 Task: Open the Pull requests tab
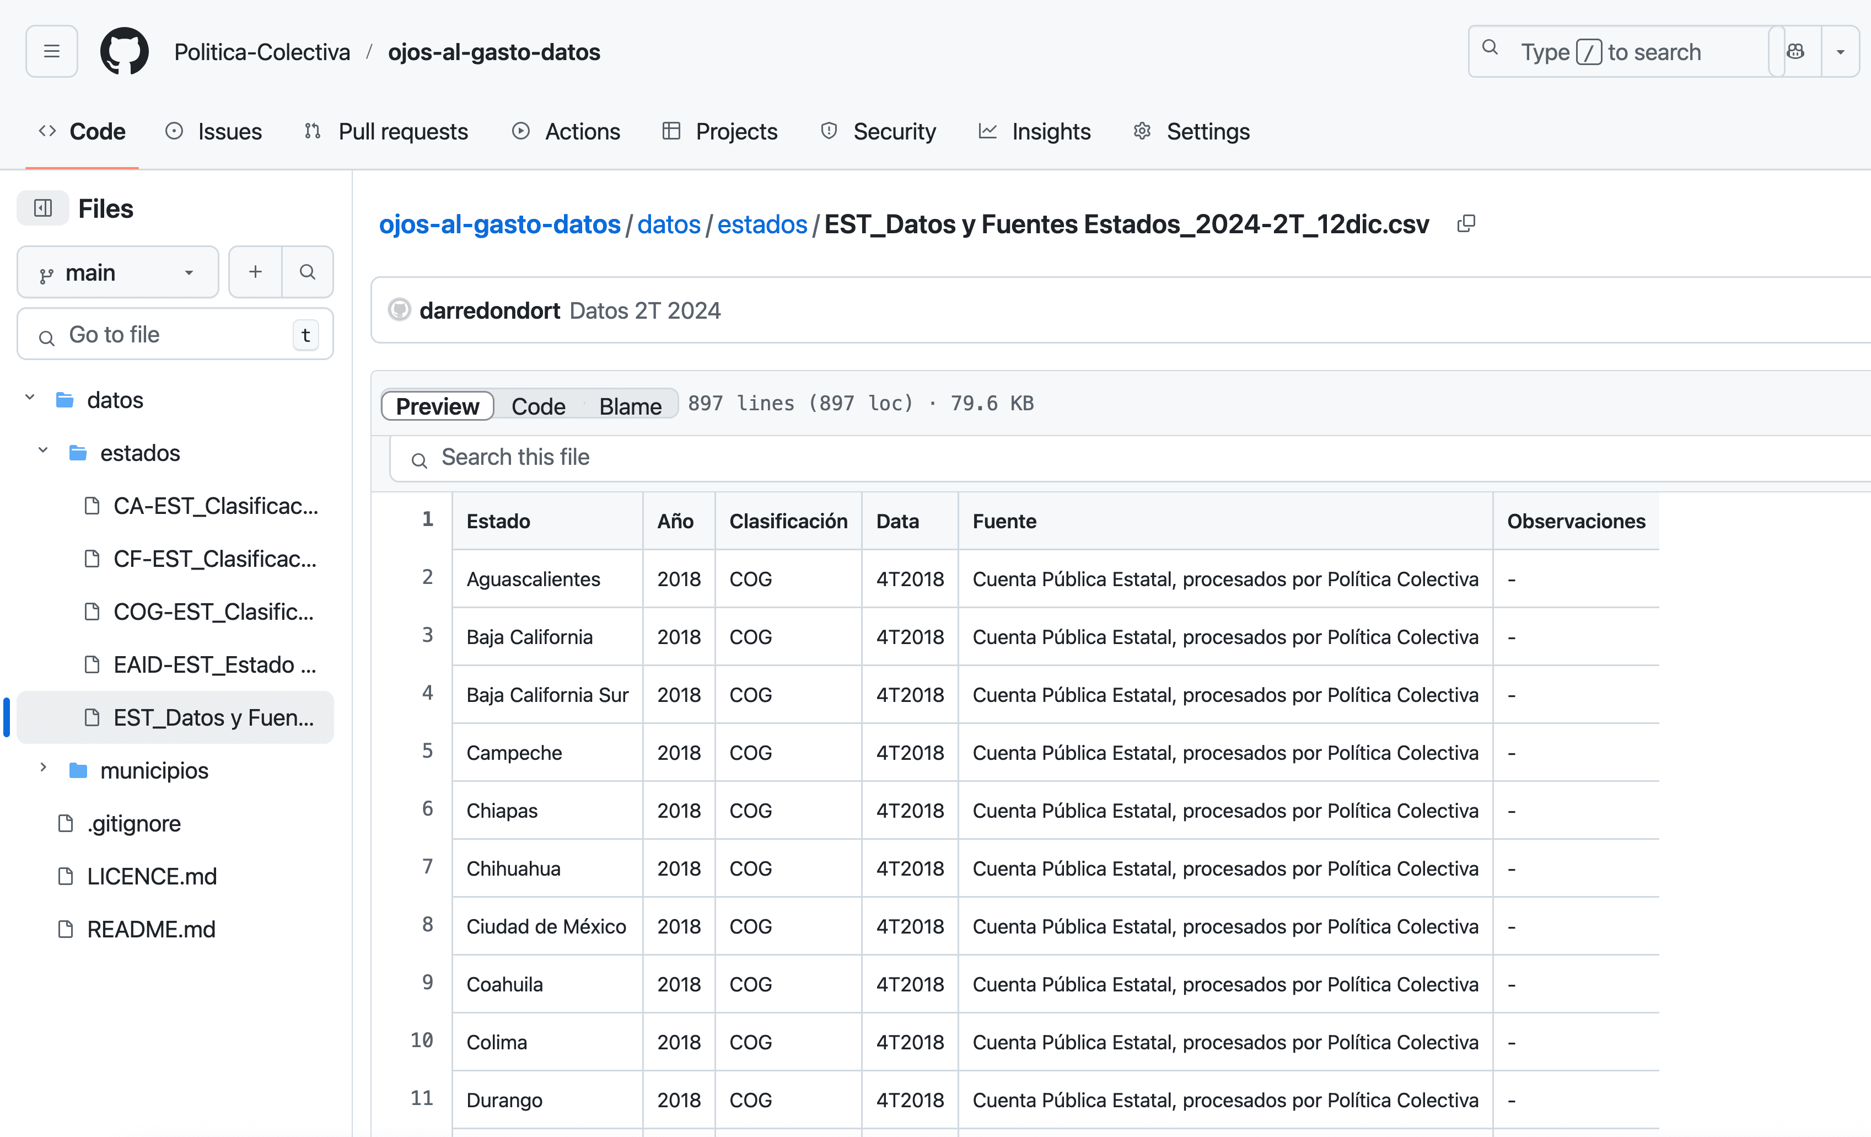(x=386, y=131)
